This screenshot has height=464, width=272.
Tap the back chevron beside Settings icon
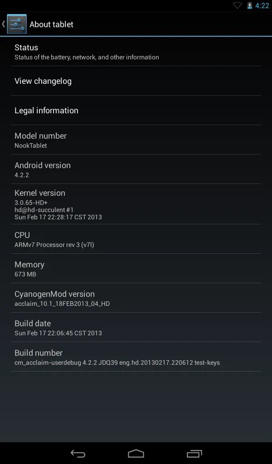coord(3,24)
